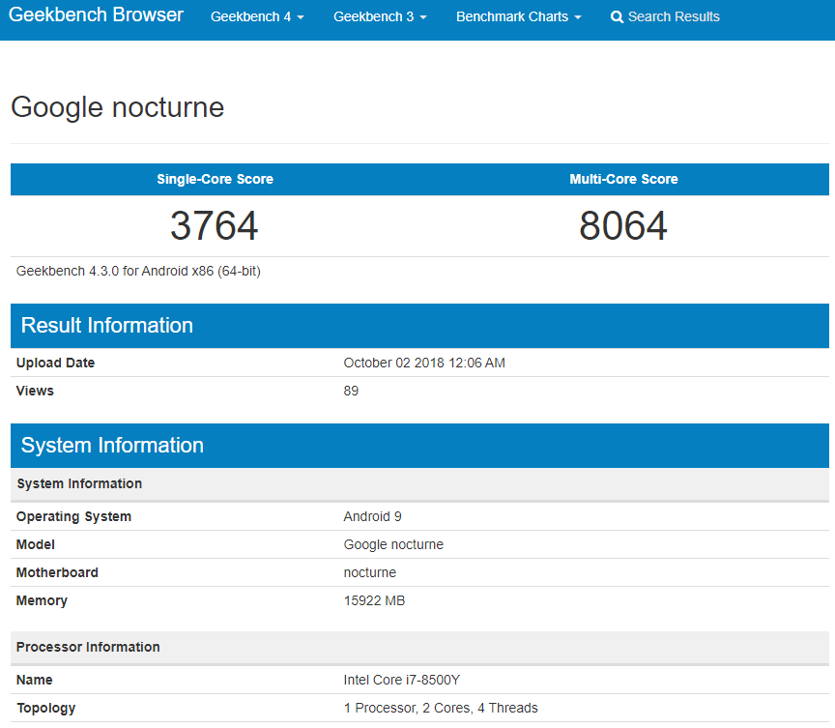Click the Geekbench 4.3.0 for Android version text
The height and width of the screenshot is (728, 835).
[x=138, y=271]
